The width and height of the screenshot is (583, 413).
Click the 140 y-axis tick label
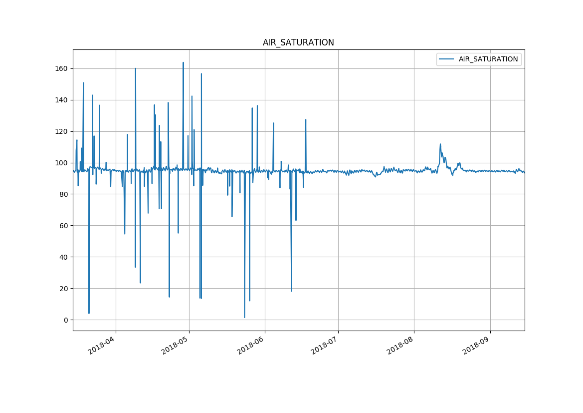pyautogui.click(x=62, y=100)
